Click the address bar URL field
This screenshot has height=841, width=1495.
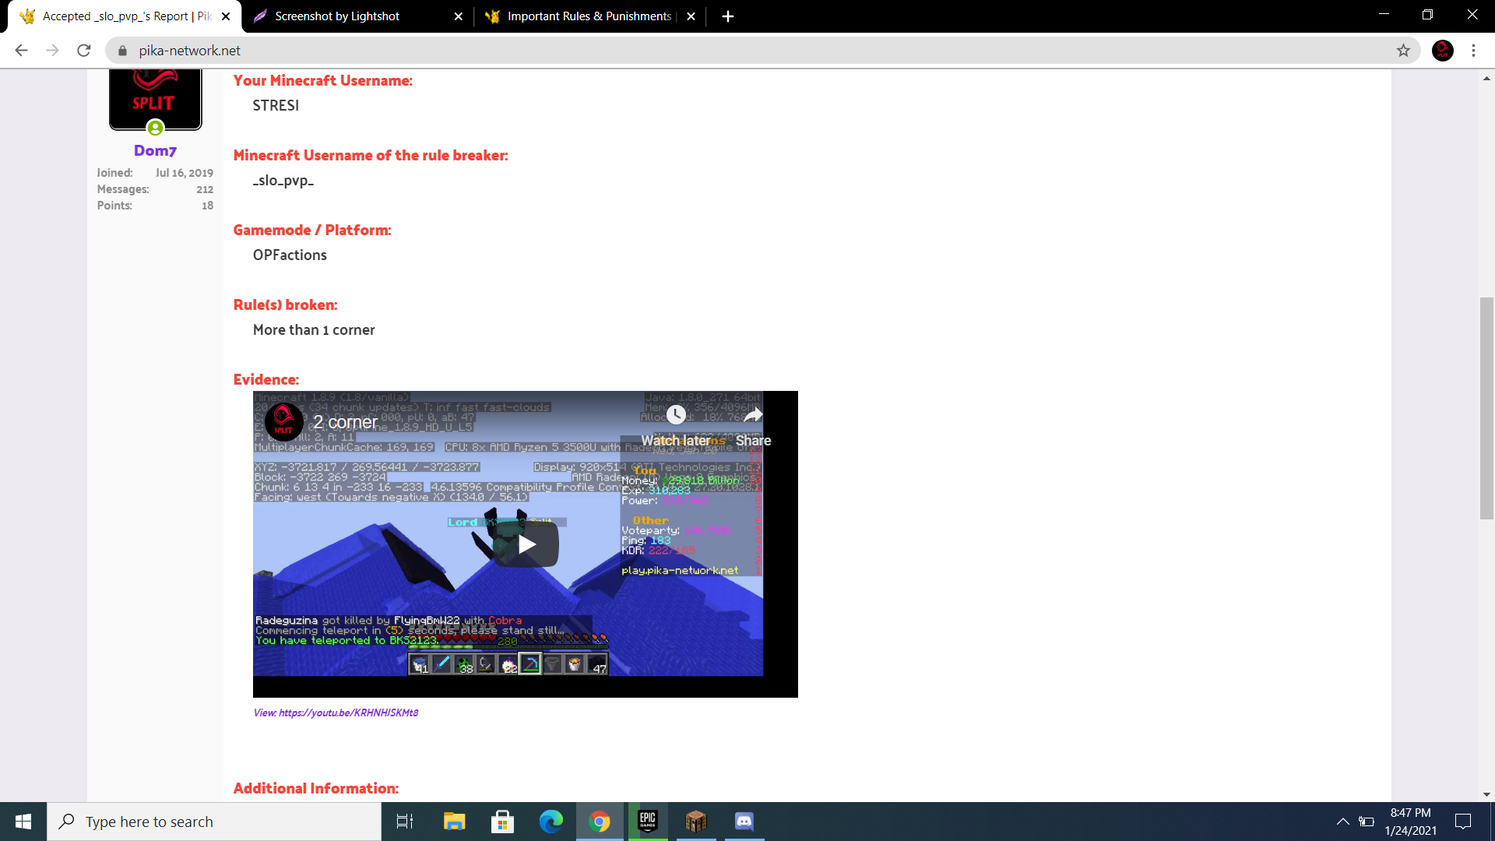pos(701,51)
